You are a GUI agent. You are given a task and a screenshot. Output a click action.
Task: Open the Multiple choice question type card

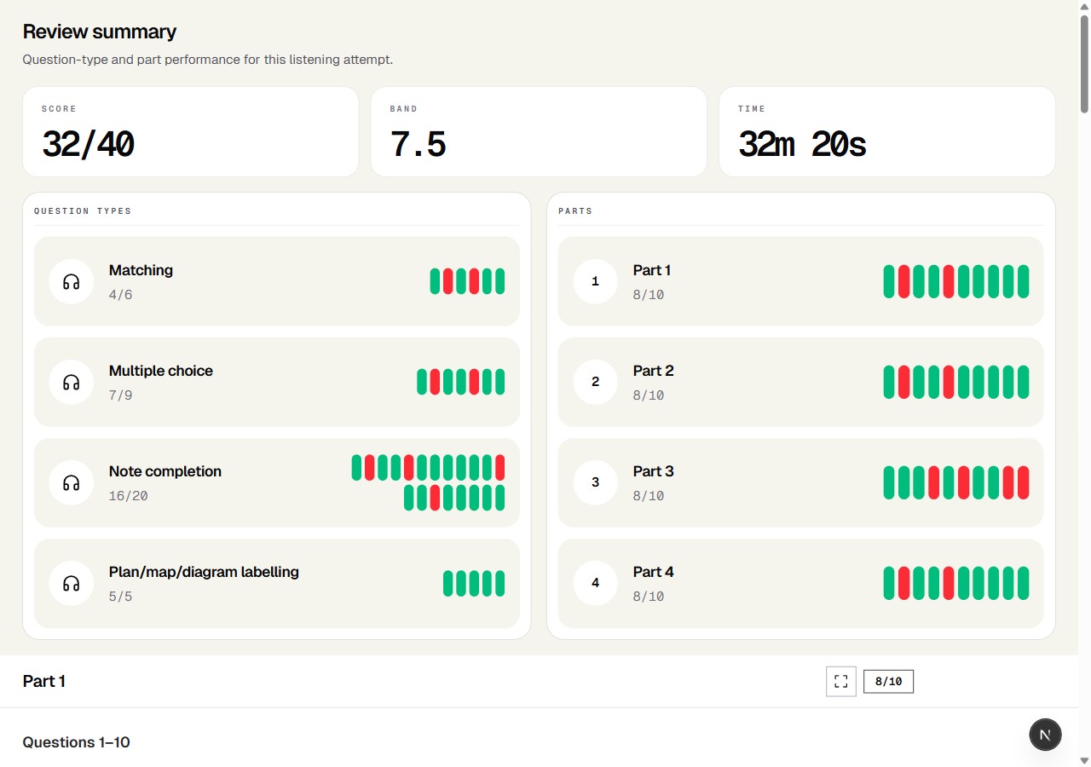point(277,382)
